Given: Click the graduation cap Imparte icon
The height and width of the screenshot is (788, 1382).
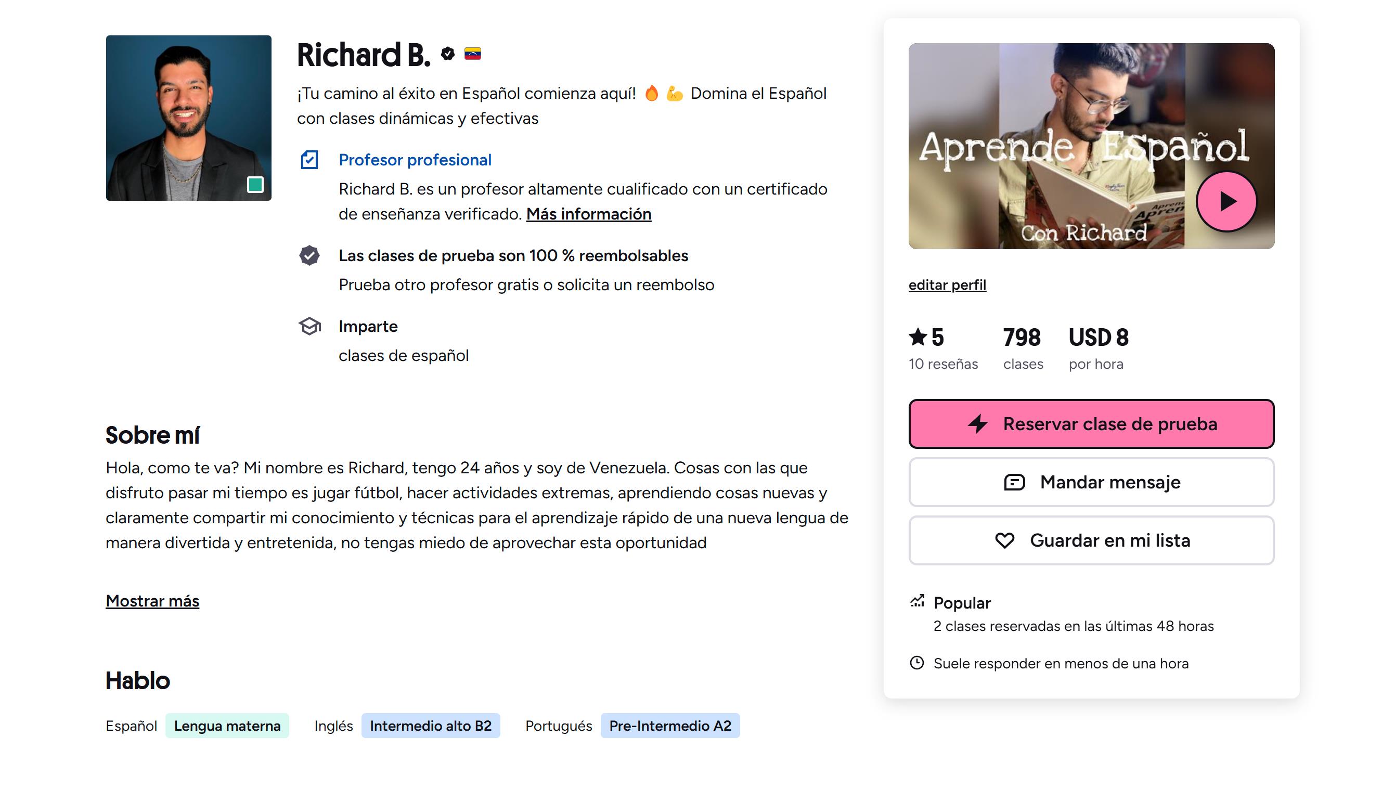Looking at the screenshot, I should pos(309,326).
